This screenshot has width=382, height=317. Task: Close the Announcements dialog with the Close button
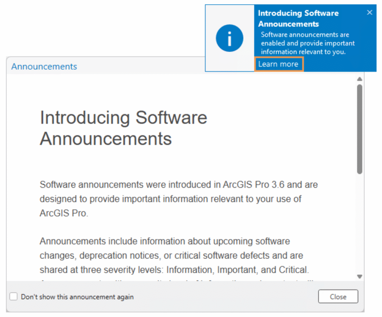click(338, 297)
